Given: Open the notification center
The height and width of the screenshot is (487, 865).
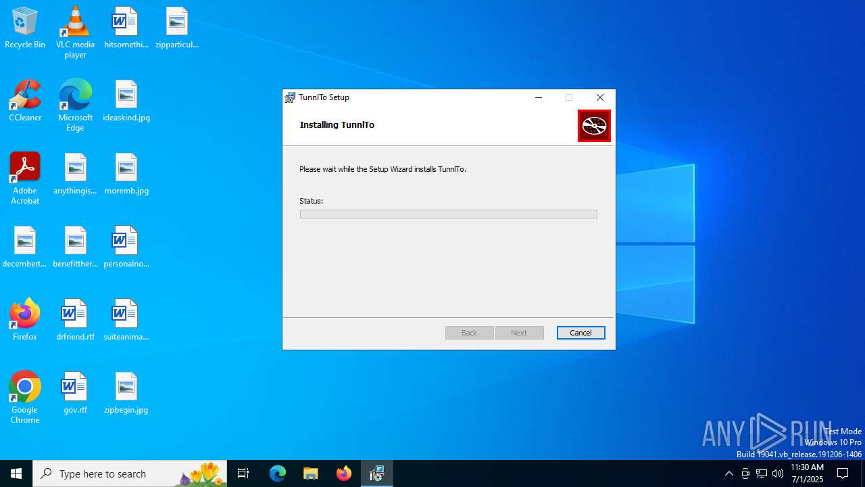Looking at the screenshot, I should point(843,473).
